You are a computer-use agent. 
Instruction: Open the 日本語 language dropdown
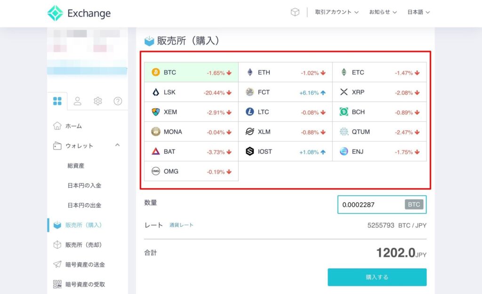tap(418, 12)
